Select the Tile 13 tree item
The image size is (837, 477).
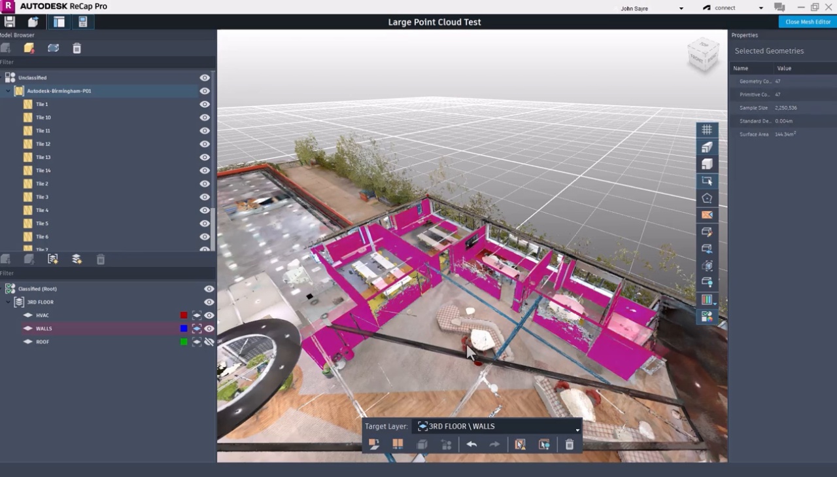43,157
